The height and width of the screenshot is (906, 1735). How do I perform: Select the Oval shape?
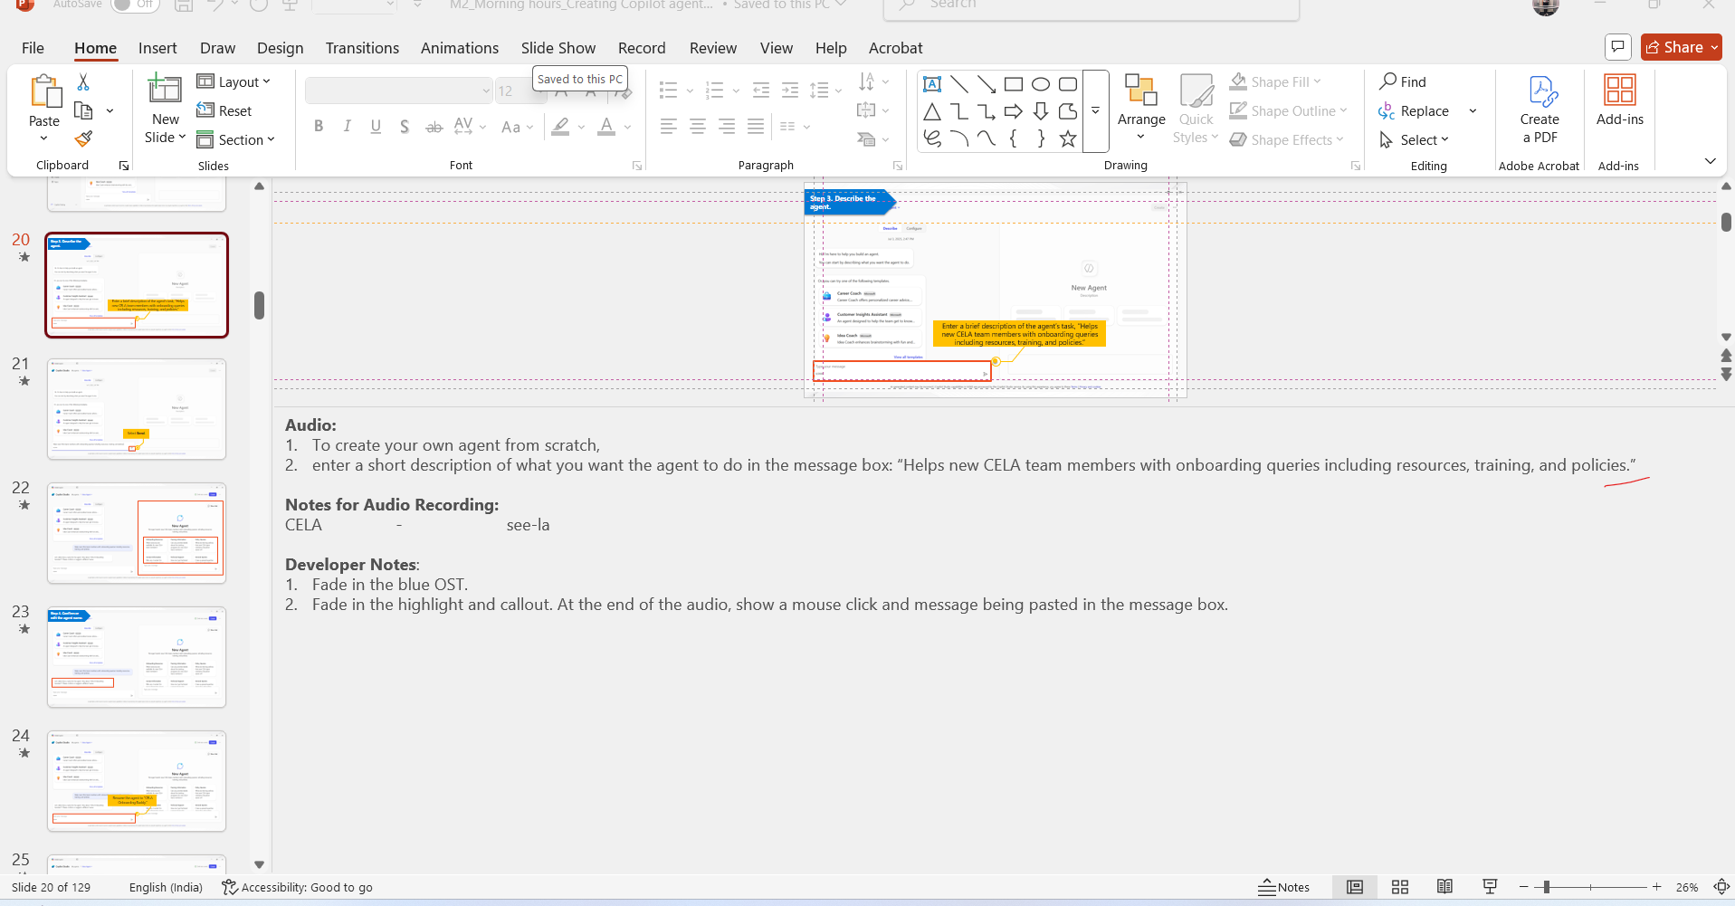coord(1041,84)
